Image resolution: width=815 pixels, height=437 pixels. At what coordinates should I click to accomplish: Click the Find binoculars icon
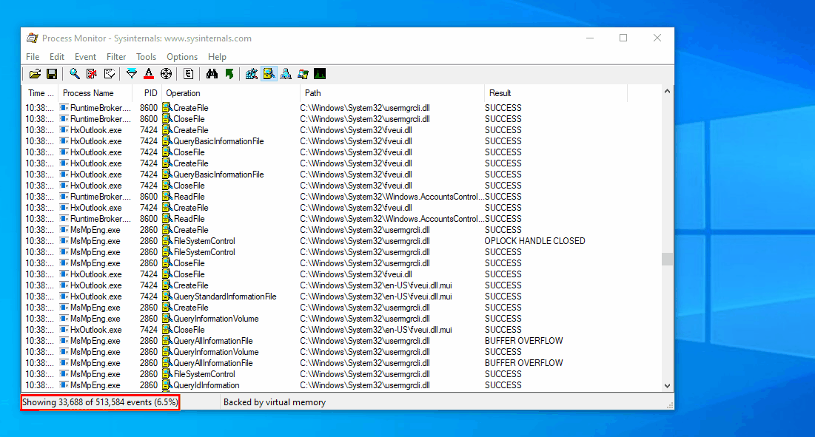pyautogui.click(x=212, y=74)
